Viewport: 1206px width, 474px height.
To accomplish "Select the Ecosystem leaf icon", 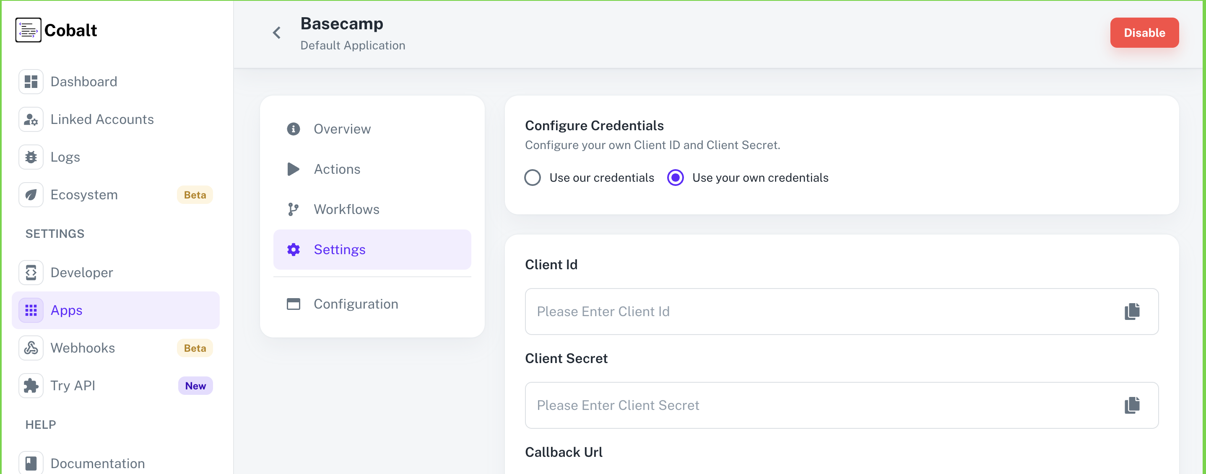I will [x=31, y=194].
